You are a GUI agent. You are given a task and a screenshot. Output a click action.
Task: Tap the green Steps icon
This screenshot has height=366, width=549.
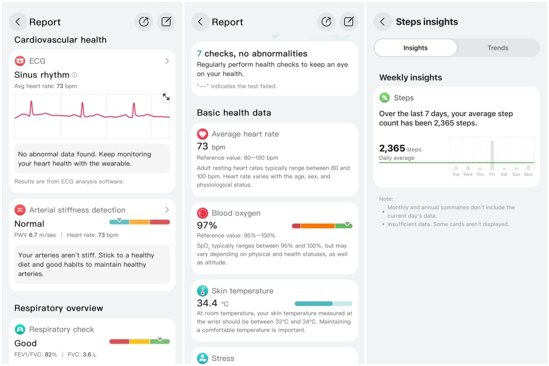[x=384, y=98]
